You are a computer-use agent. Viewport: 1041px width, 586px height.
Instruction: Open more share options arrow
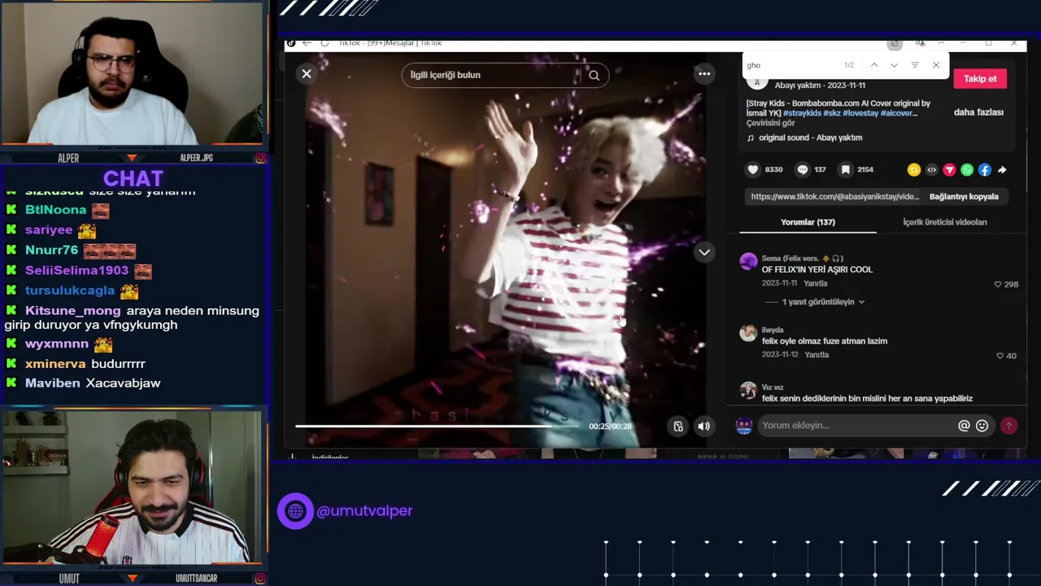click(x=1002, y=169)
